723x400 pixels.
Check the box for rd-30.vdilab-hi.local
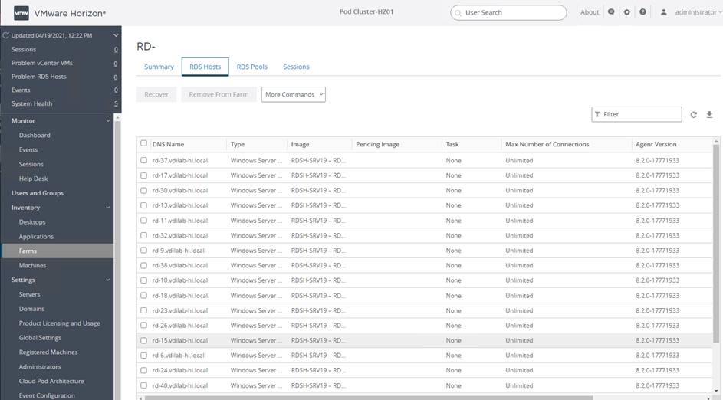pyautogui.click(x=143, y=190)
